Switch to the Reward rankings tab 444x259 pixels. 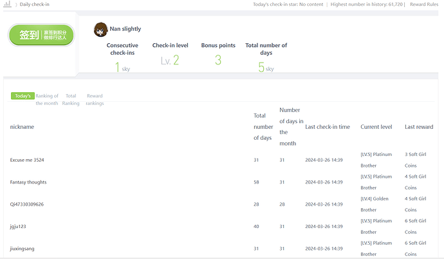(x=95, y=99)
